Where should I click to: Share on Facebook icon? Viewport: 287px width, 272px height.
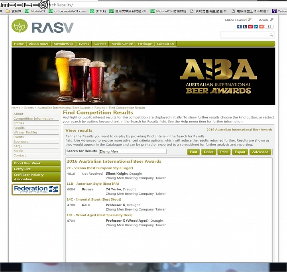click(x=239, y=27)
